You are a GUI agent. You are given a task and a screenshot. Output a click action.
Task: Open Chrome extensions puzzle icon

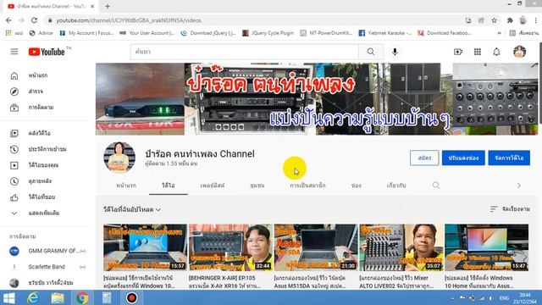510,20
